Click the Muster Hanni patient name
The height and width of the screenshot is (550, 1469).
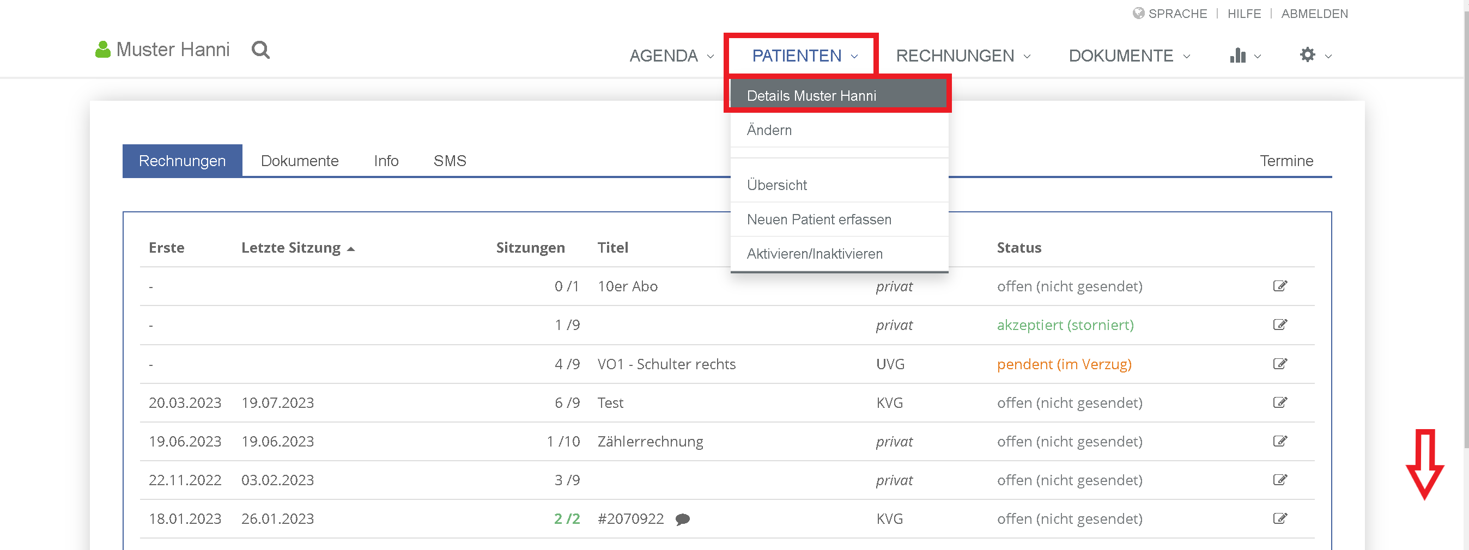point(173,50)
